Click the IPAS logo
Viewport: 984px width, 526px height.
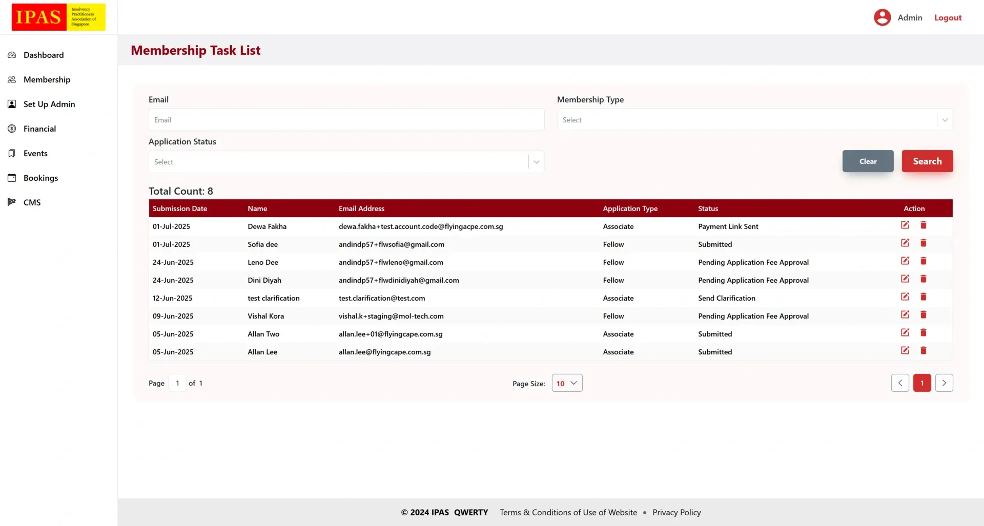[x=58, y=17]
